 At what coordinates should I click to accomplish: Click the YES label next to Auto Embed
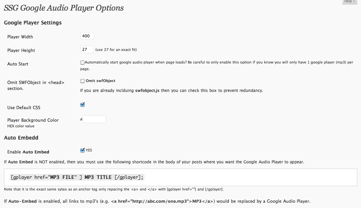pos(89,150)
